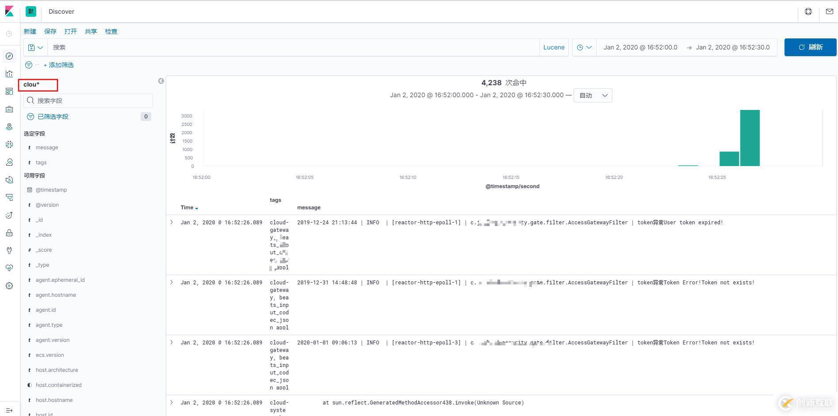
Task: Open the 共享 menu item
Action: click(x=91, y=31)
